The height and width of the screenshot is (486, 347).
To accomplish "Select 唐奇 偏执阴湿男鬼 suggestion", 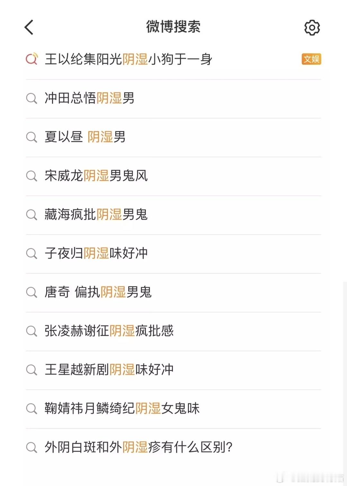I will (x=173, y=292).
